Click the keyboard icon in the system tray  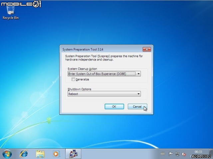tap(162, 154)
